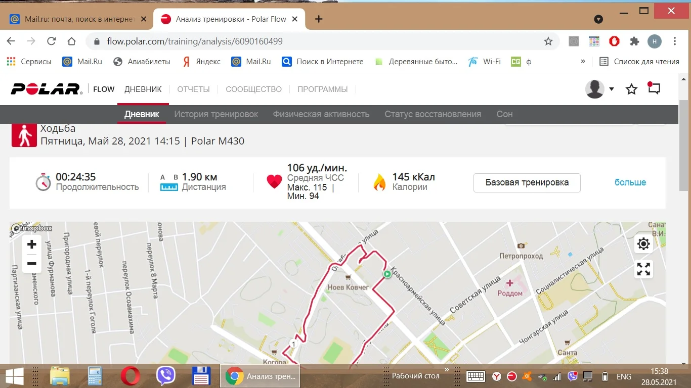Open the CG bookmark labeled ф
Viewport: 691px width, 388px height.
pos(522,62)
